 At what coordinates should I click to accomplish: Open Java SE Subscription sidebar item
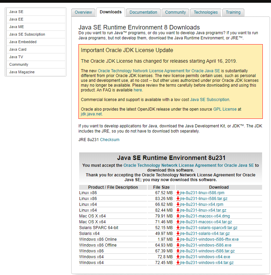pyautogui.click(x=36, y=34)
